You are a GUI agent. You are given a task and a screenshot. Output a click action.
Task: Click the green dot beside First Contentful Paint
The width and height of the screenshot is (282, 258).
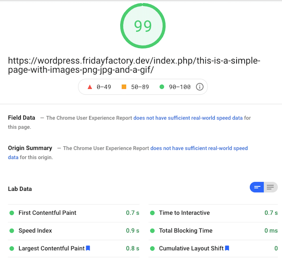pos(12,213)
